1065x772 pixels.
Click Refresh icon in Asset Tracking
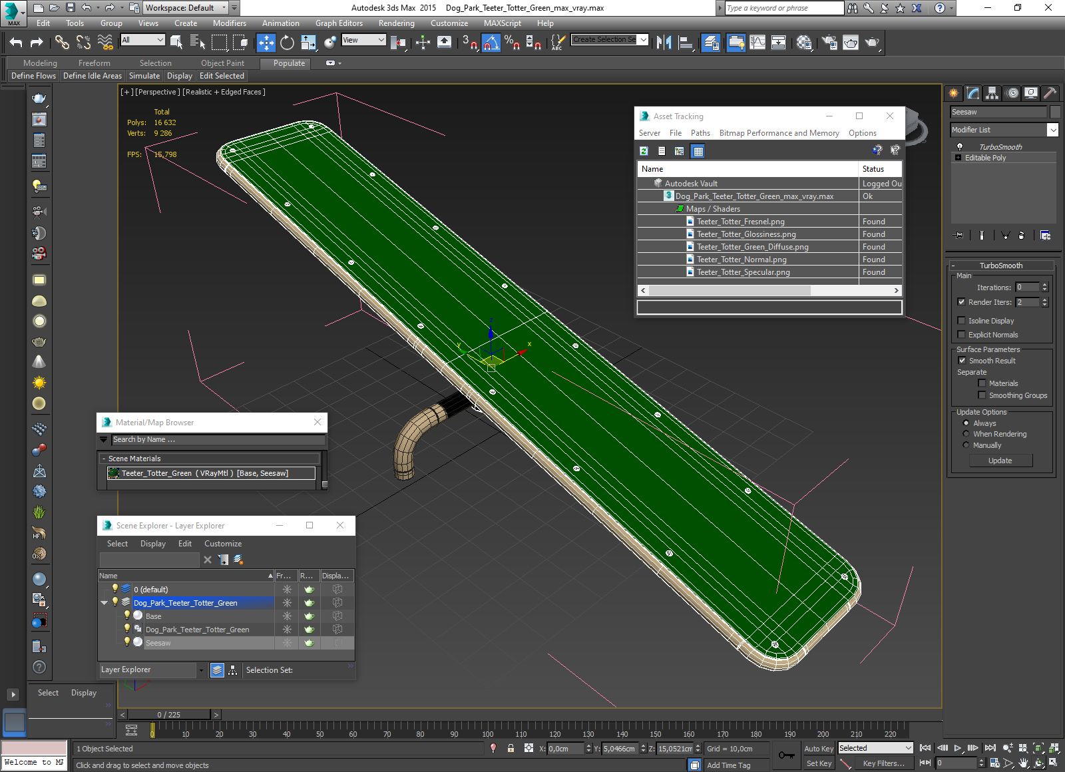click(x=644, y=151)
